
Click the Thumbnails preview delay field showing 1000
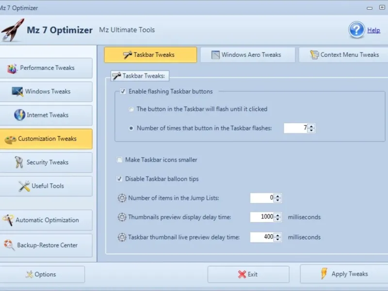(262, 217)
